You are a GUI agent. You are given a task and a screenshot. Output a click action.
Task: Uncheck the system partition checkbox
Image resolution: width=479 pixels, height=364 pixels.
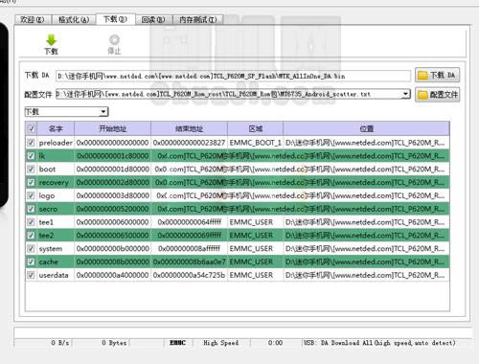31,248
